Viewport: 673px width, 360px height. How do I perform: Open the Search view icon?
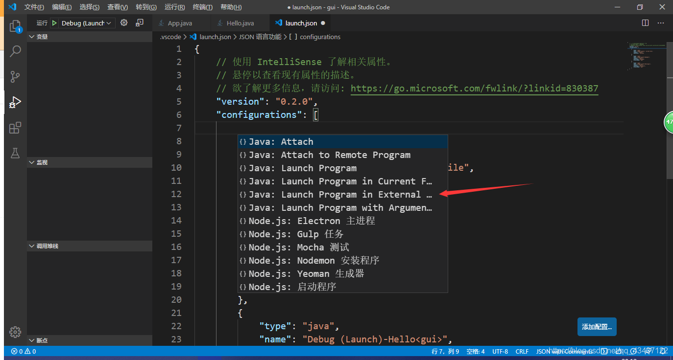click(x=15, y=51)
